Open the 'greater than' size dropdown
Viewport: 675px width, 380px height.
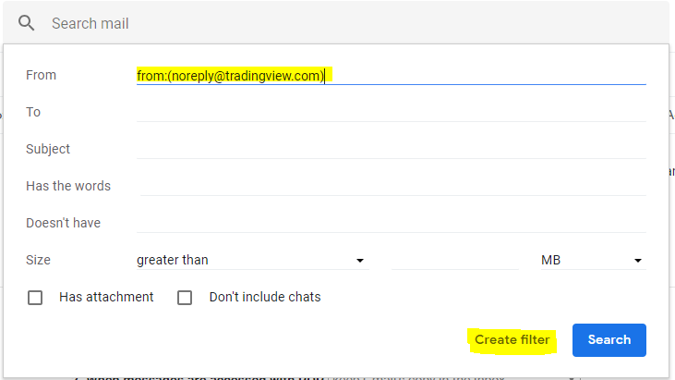click(251, 261)
